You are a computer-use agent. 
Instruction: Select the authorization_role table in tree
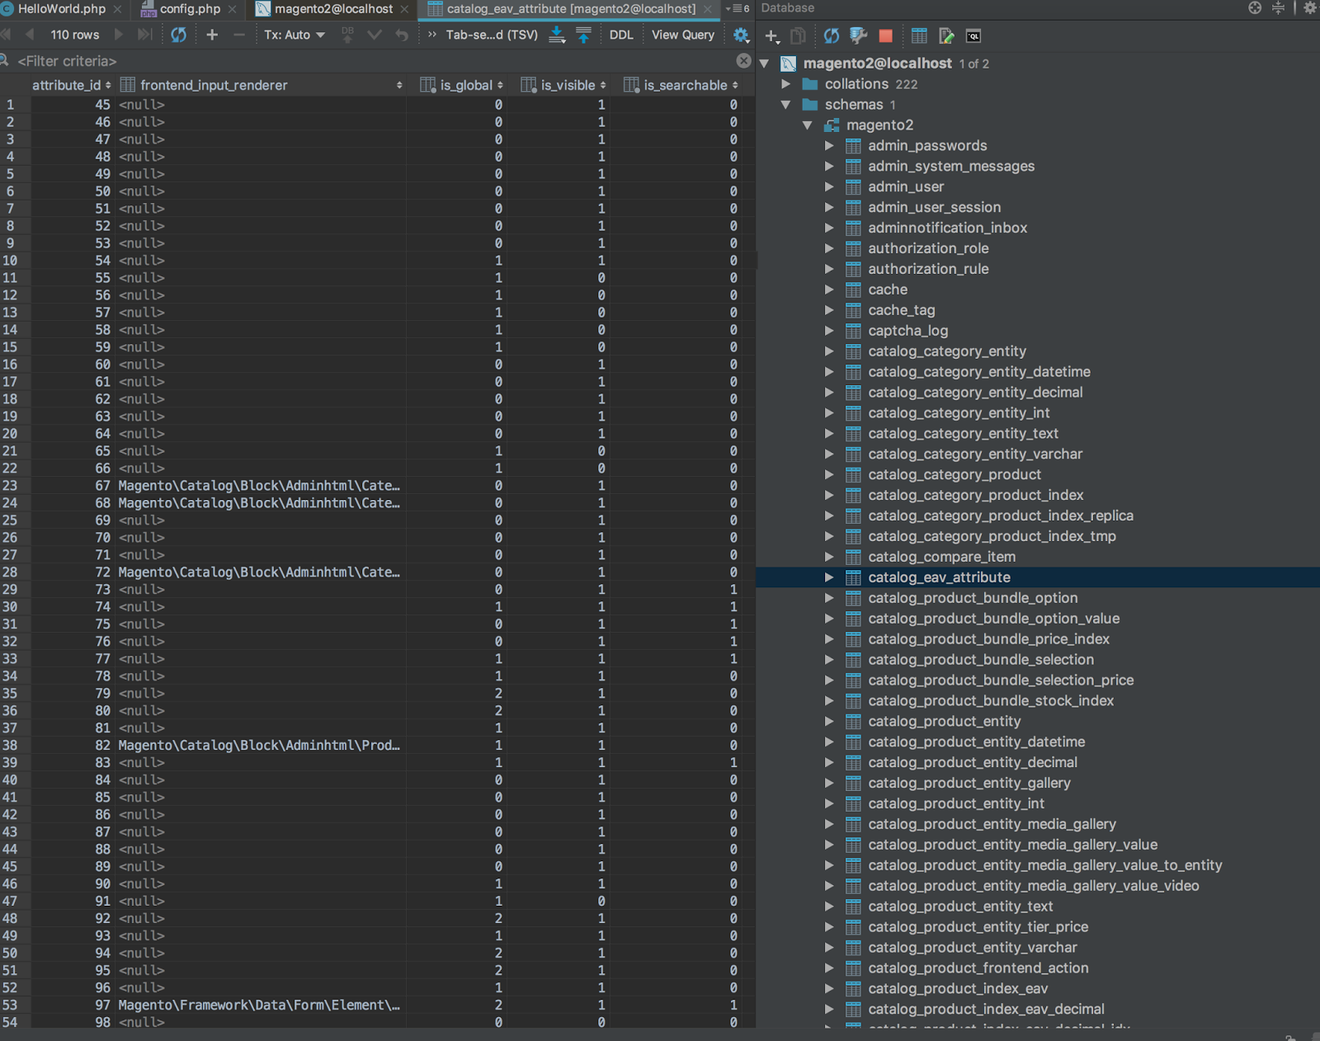(928, 248)
